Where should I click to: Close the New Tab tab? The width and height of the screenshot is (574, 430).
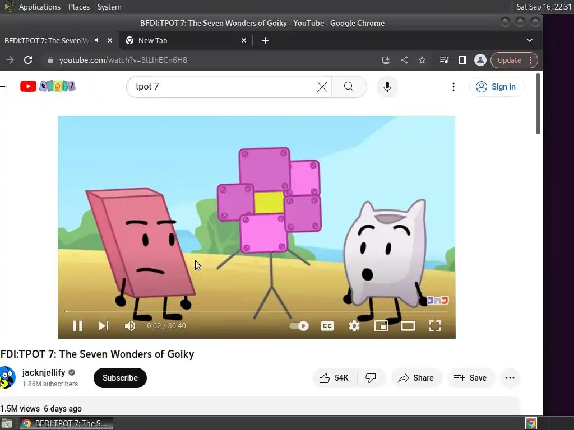(244, 40)
